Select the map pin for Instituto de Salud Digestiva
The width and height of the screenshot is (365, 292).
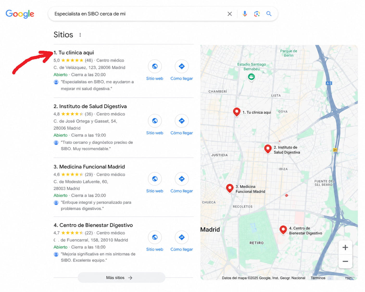click(x=268, y=149)
